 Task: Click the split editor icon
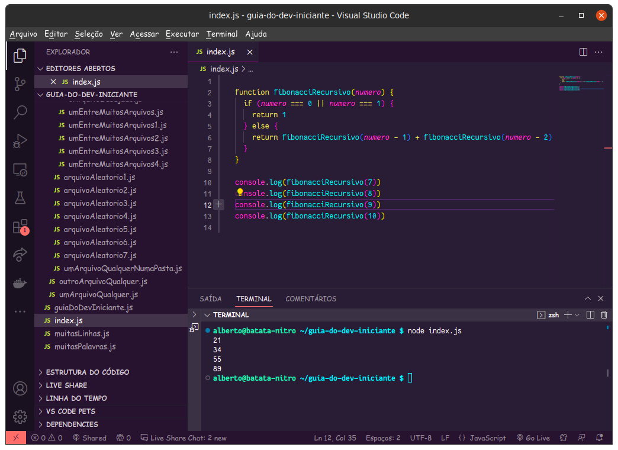pos(583,52)
